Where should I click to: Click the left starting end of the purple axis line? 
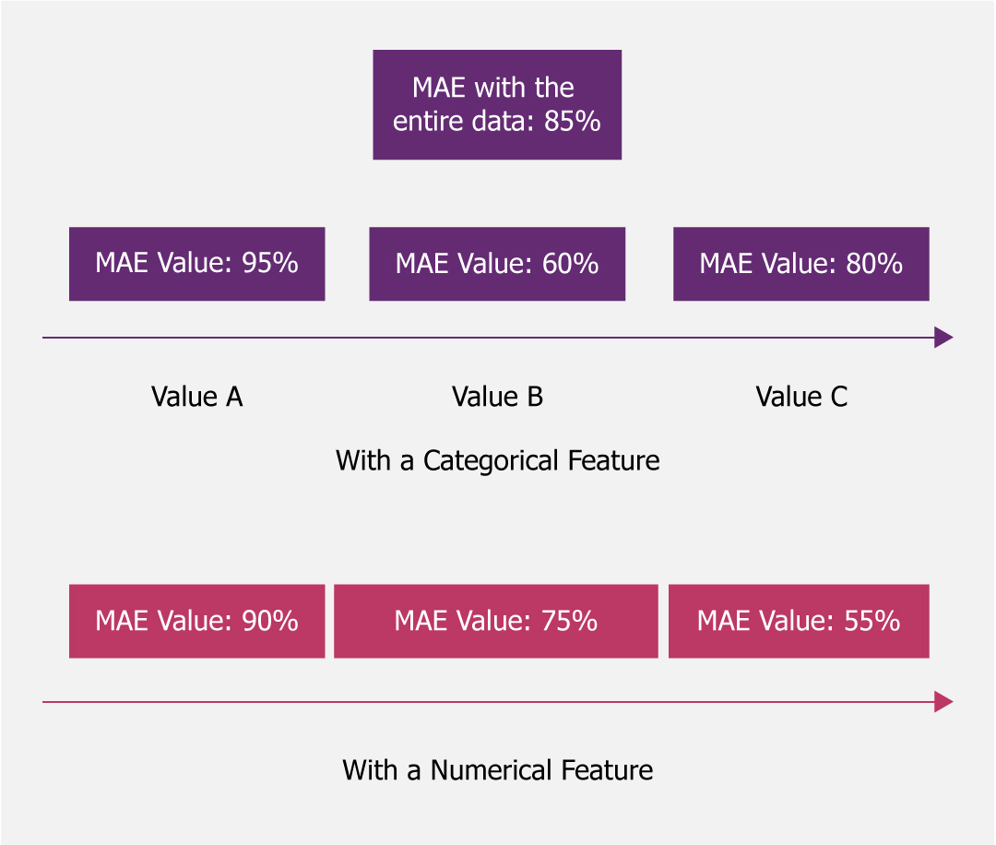tap(46, 338)
